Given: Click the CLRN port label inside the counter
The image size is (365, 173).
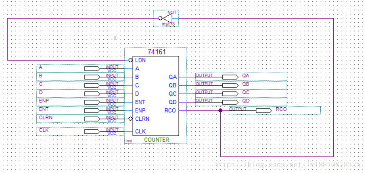Looking at the screenshot, I should pos(142,119).
